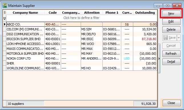This screenshot has height=110, width=184.
Task: Select the ABCD CO. row
Action: tap(81, 24)
